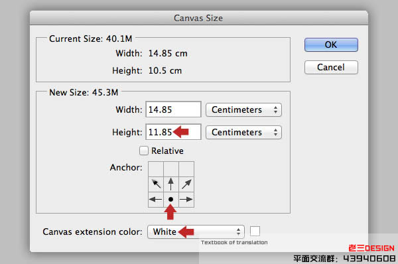This screenshot has height=264, width=398.
Task: Click the Relative checkbox label text
Action: click(x=168, y=151)
